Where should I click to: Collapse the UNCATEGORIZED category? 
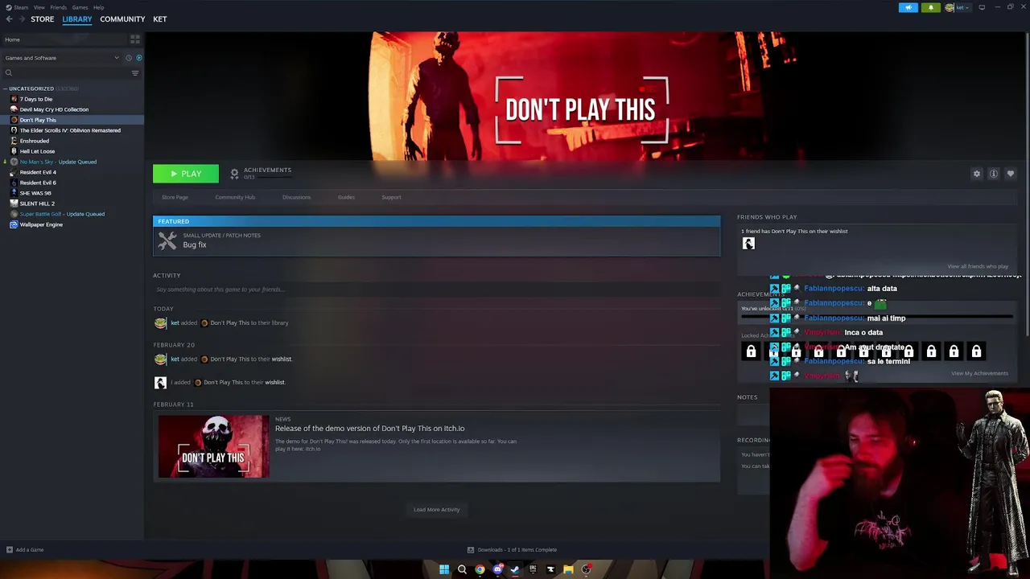point(31,88)
